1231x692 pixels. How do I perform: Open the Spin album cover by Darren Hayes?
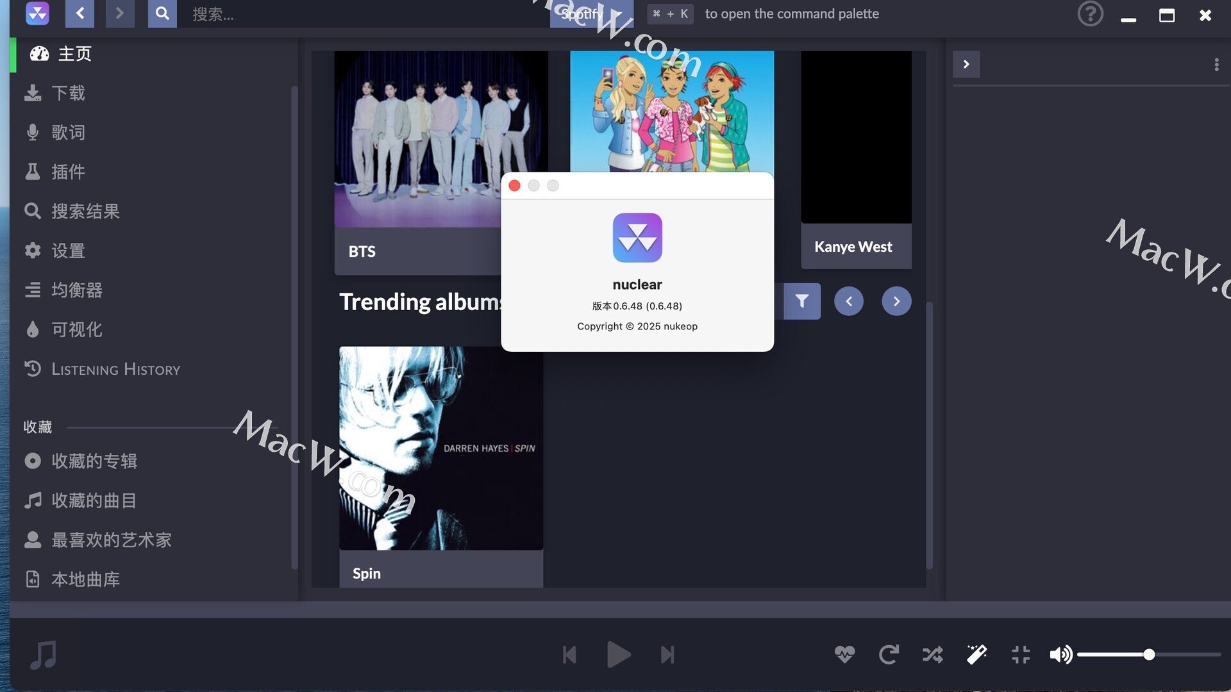click(441, 448)
